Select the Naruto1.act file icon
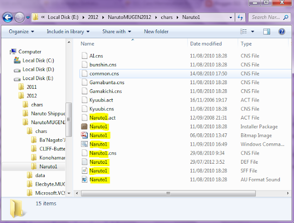Screen dimensions: 294x223 click(85, 118)
